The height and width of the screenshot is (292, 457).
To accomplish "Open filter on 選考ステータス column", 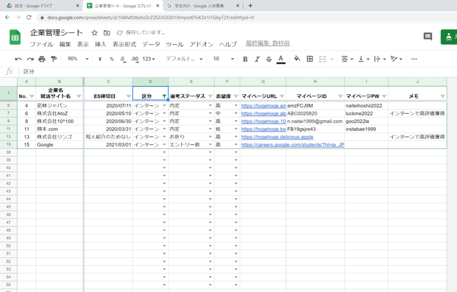I will pyautogui.click(x=210, y=96).
